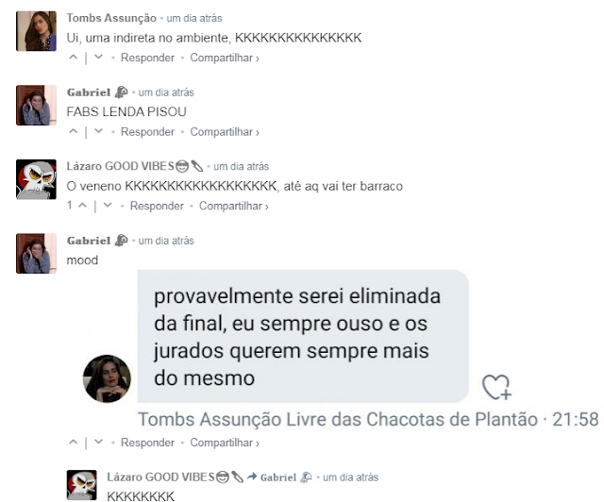The image size is (604, 502).
Task: Upvote Gabriel's mood comment
Action: coord(73,443)
